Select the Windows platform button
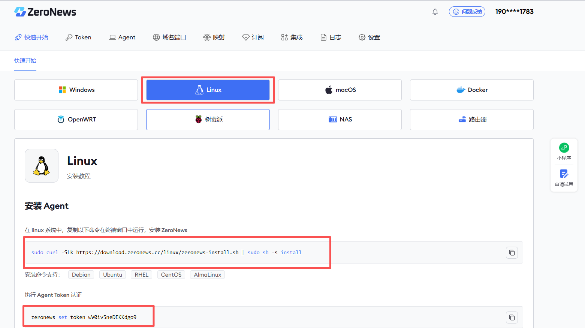The height and width of the screenshot is (328, 585). (76, 90)
